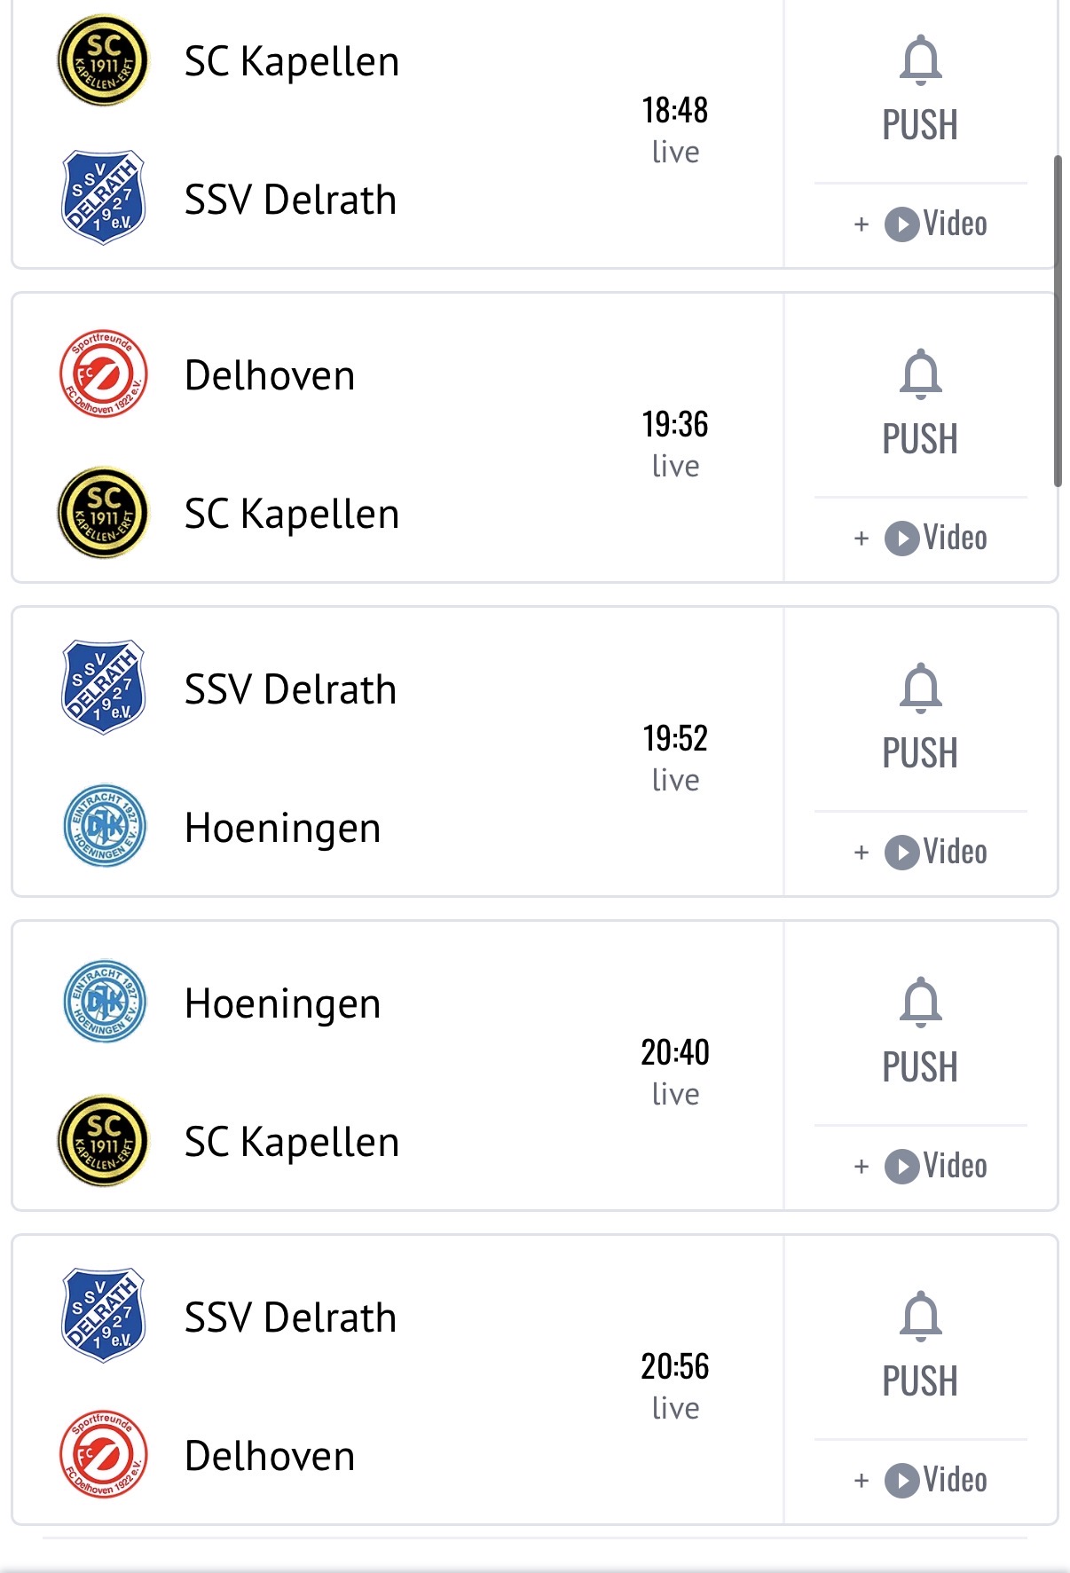Tap bell icon for SSV Delrath vs Delhoven
The height and width of the screenshot is (1573, 1070).
pos(920,1317)
